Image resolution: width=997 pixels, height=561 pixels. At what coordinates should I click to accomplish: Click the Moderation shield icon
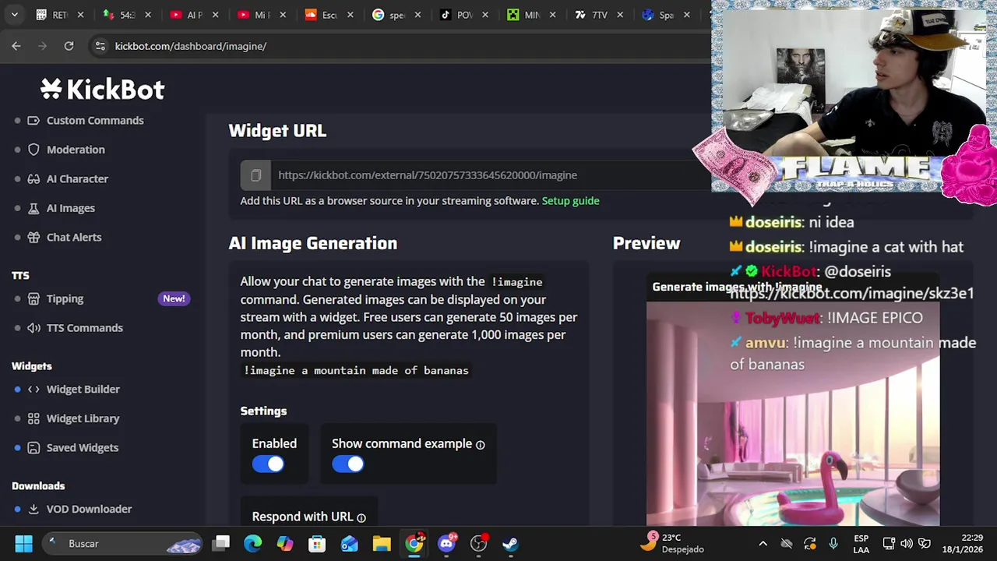[x=33, y=150]
